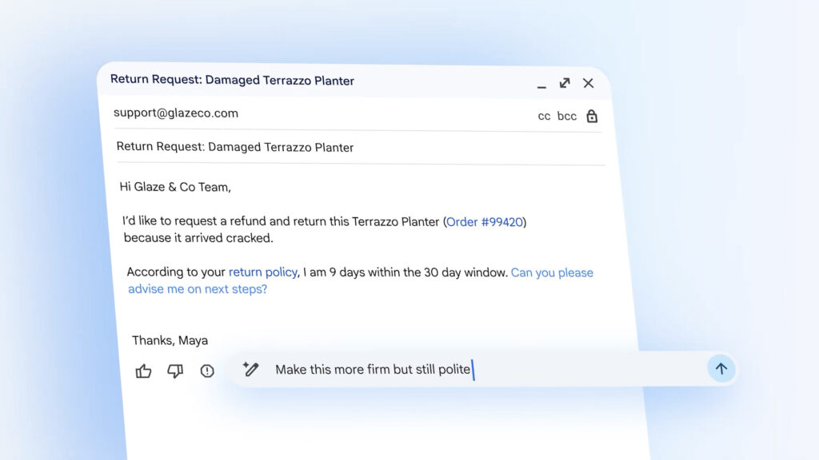Toggle the confidential lock icon

pos(592,116)
